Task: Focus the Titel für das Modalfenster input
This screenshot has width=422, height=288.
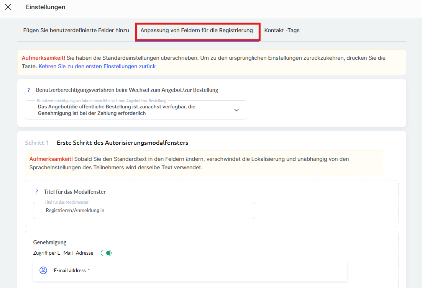Action: click(x=144, y=210)
